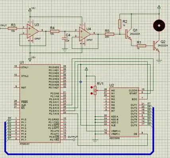Click the upper red dot on RV1

(x=92, y=87)
